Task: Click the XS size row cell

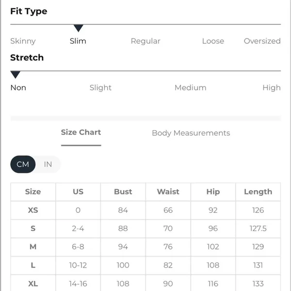Action: (x=33, y=210)
